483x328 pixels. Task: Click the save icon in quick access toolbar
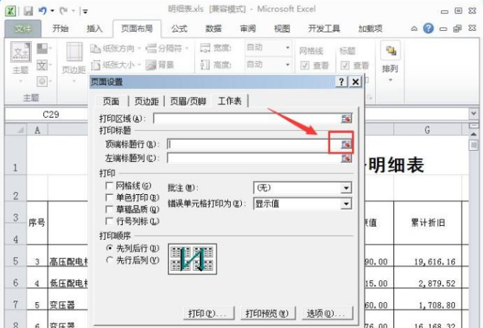click(x=29, y=12)
